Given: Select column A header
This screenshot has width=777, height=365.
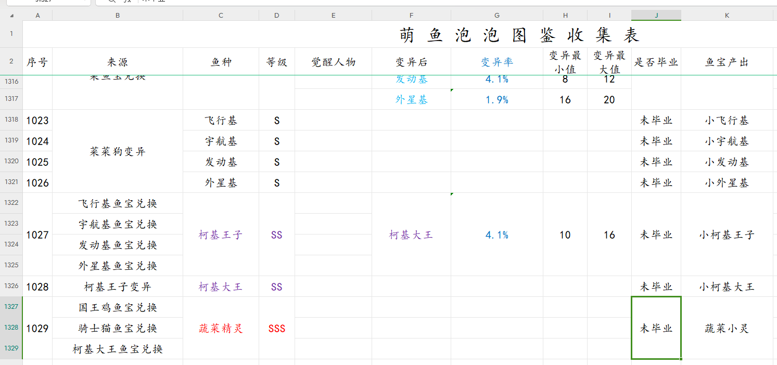Looking at the screenshot, I should click(x=37, y=16).
